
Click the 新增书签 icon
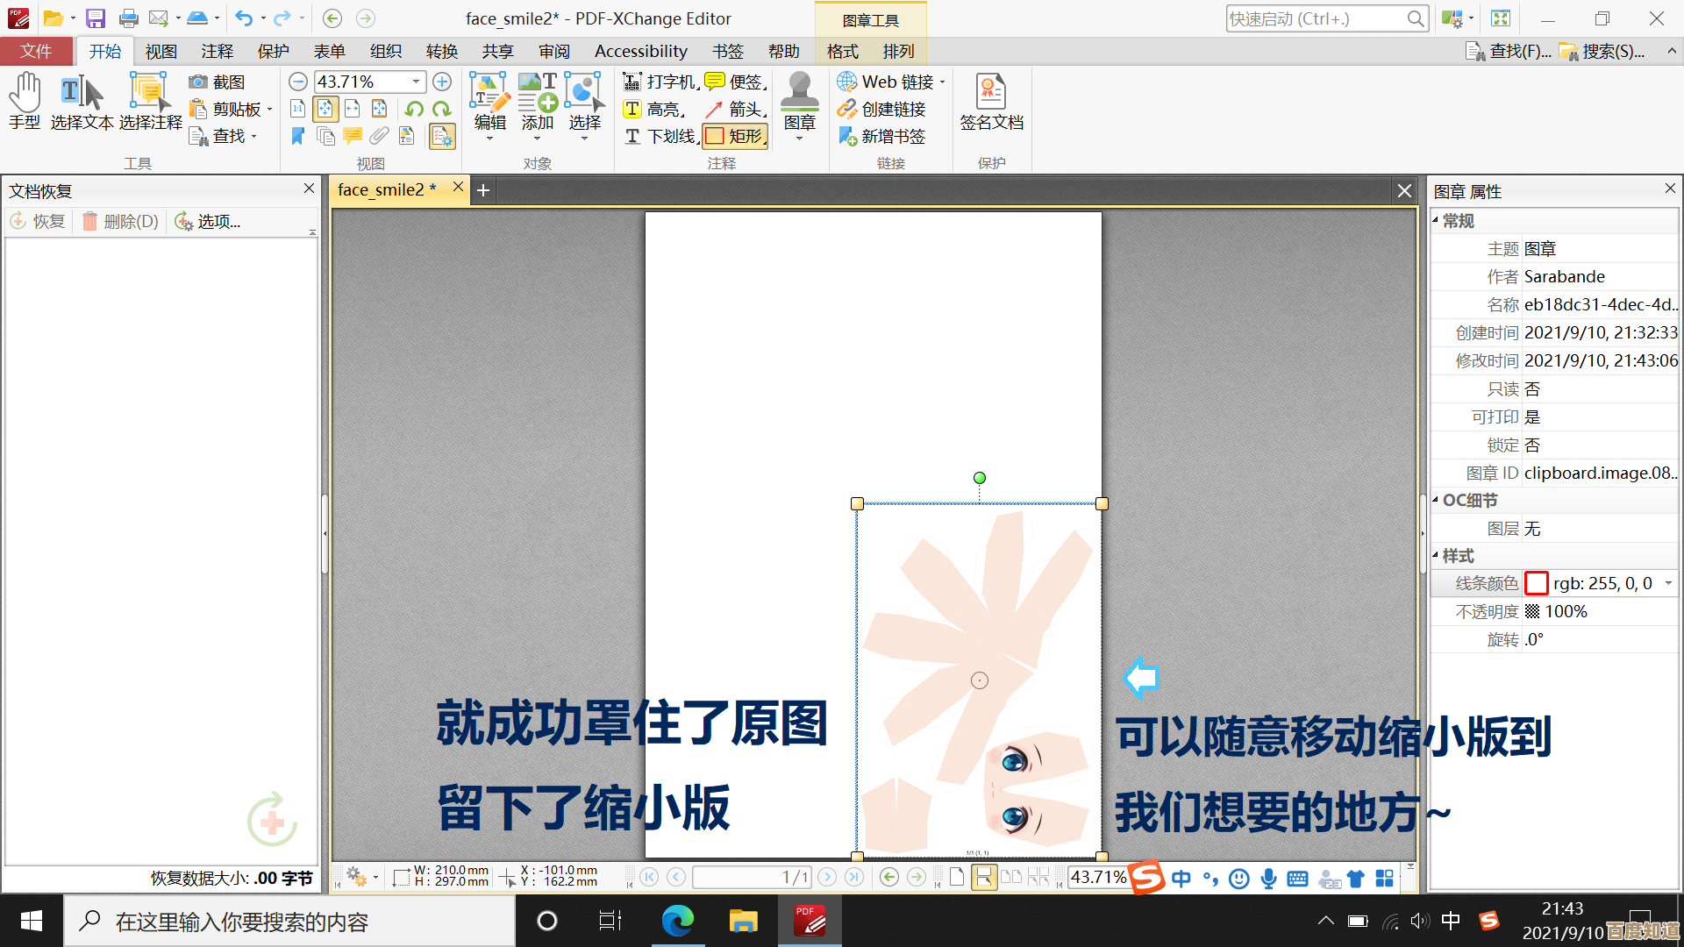(883, 136)
